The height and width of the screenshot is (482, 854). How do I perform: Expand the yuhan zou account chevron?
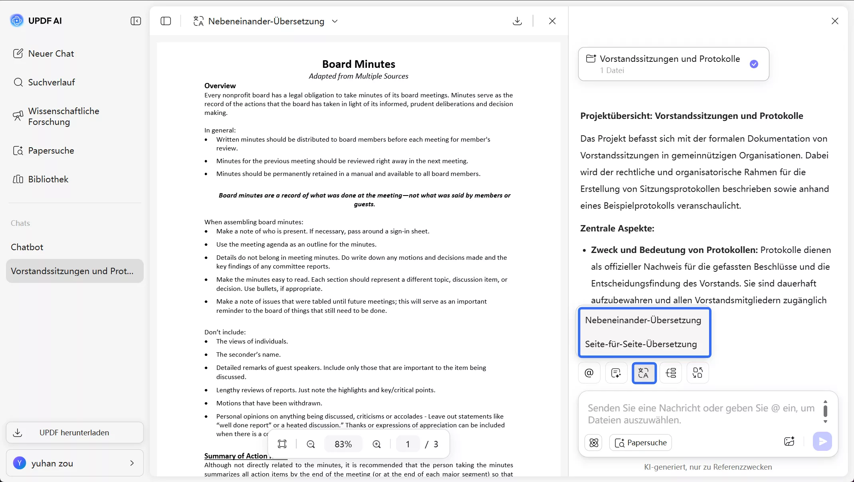(132, 463)
